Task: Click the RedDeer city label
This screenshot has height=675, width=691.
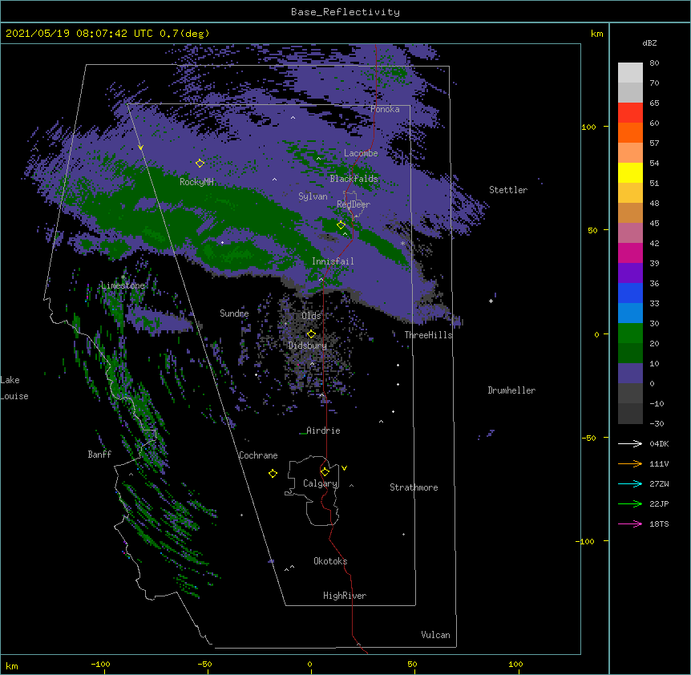Action: click(x=354, y=204)
